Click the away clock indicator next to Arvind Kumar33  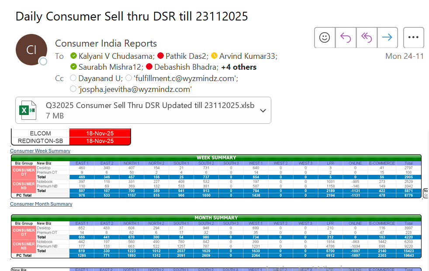214,56
